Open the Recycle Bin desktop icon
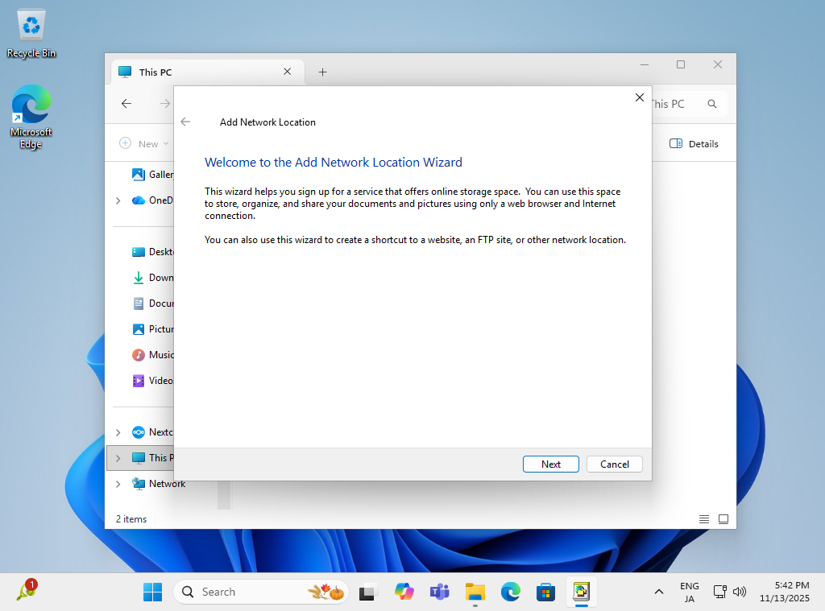825x611 pixels. 31,34
